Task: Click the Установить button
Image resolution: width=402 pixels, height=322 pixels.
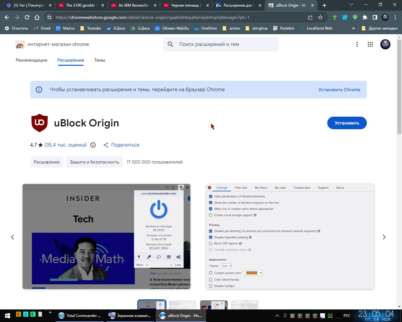Action: pos(347,123)
